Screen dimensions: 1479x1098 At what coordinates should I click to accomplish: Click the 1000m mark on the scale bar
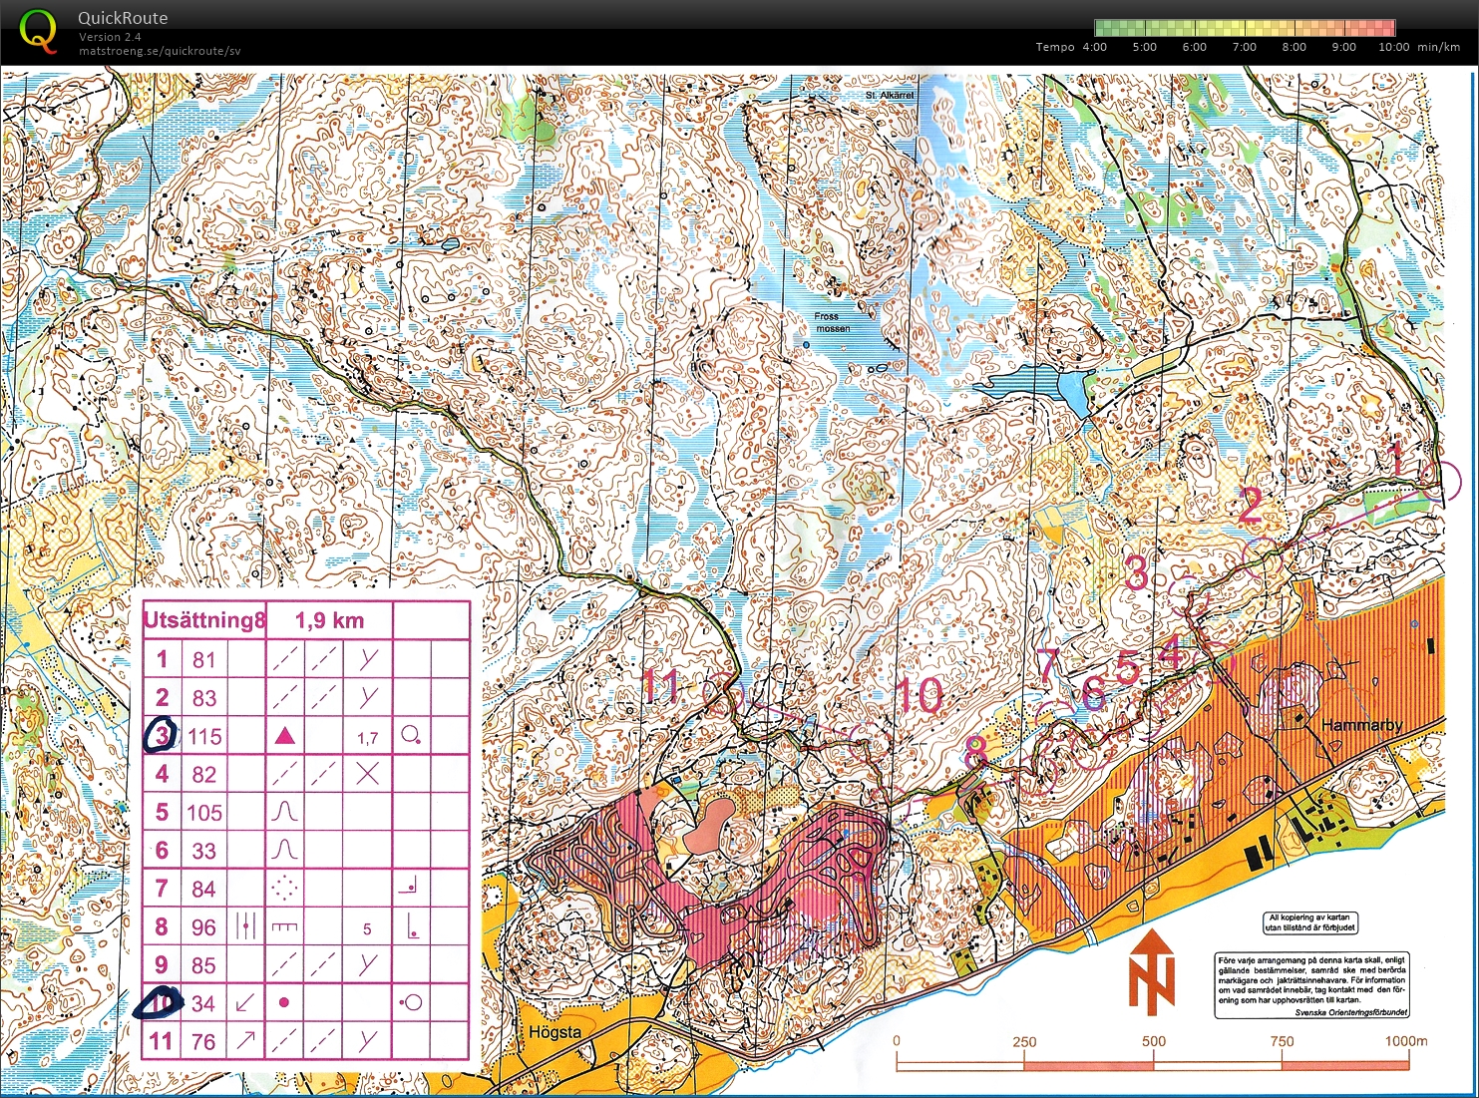point(1405,1041)
